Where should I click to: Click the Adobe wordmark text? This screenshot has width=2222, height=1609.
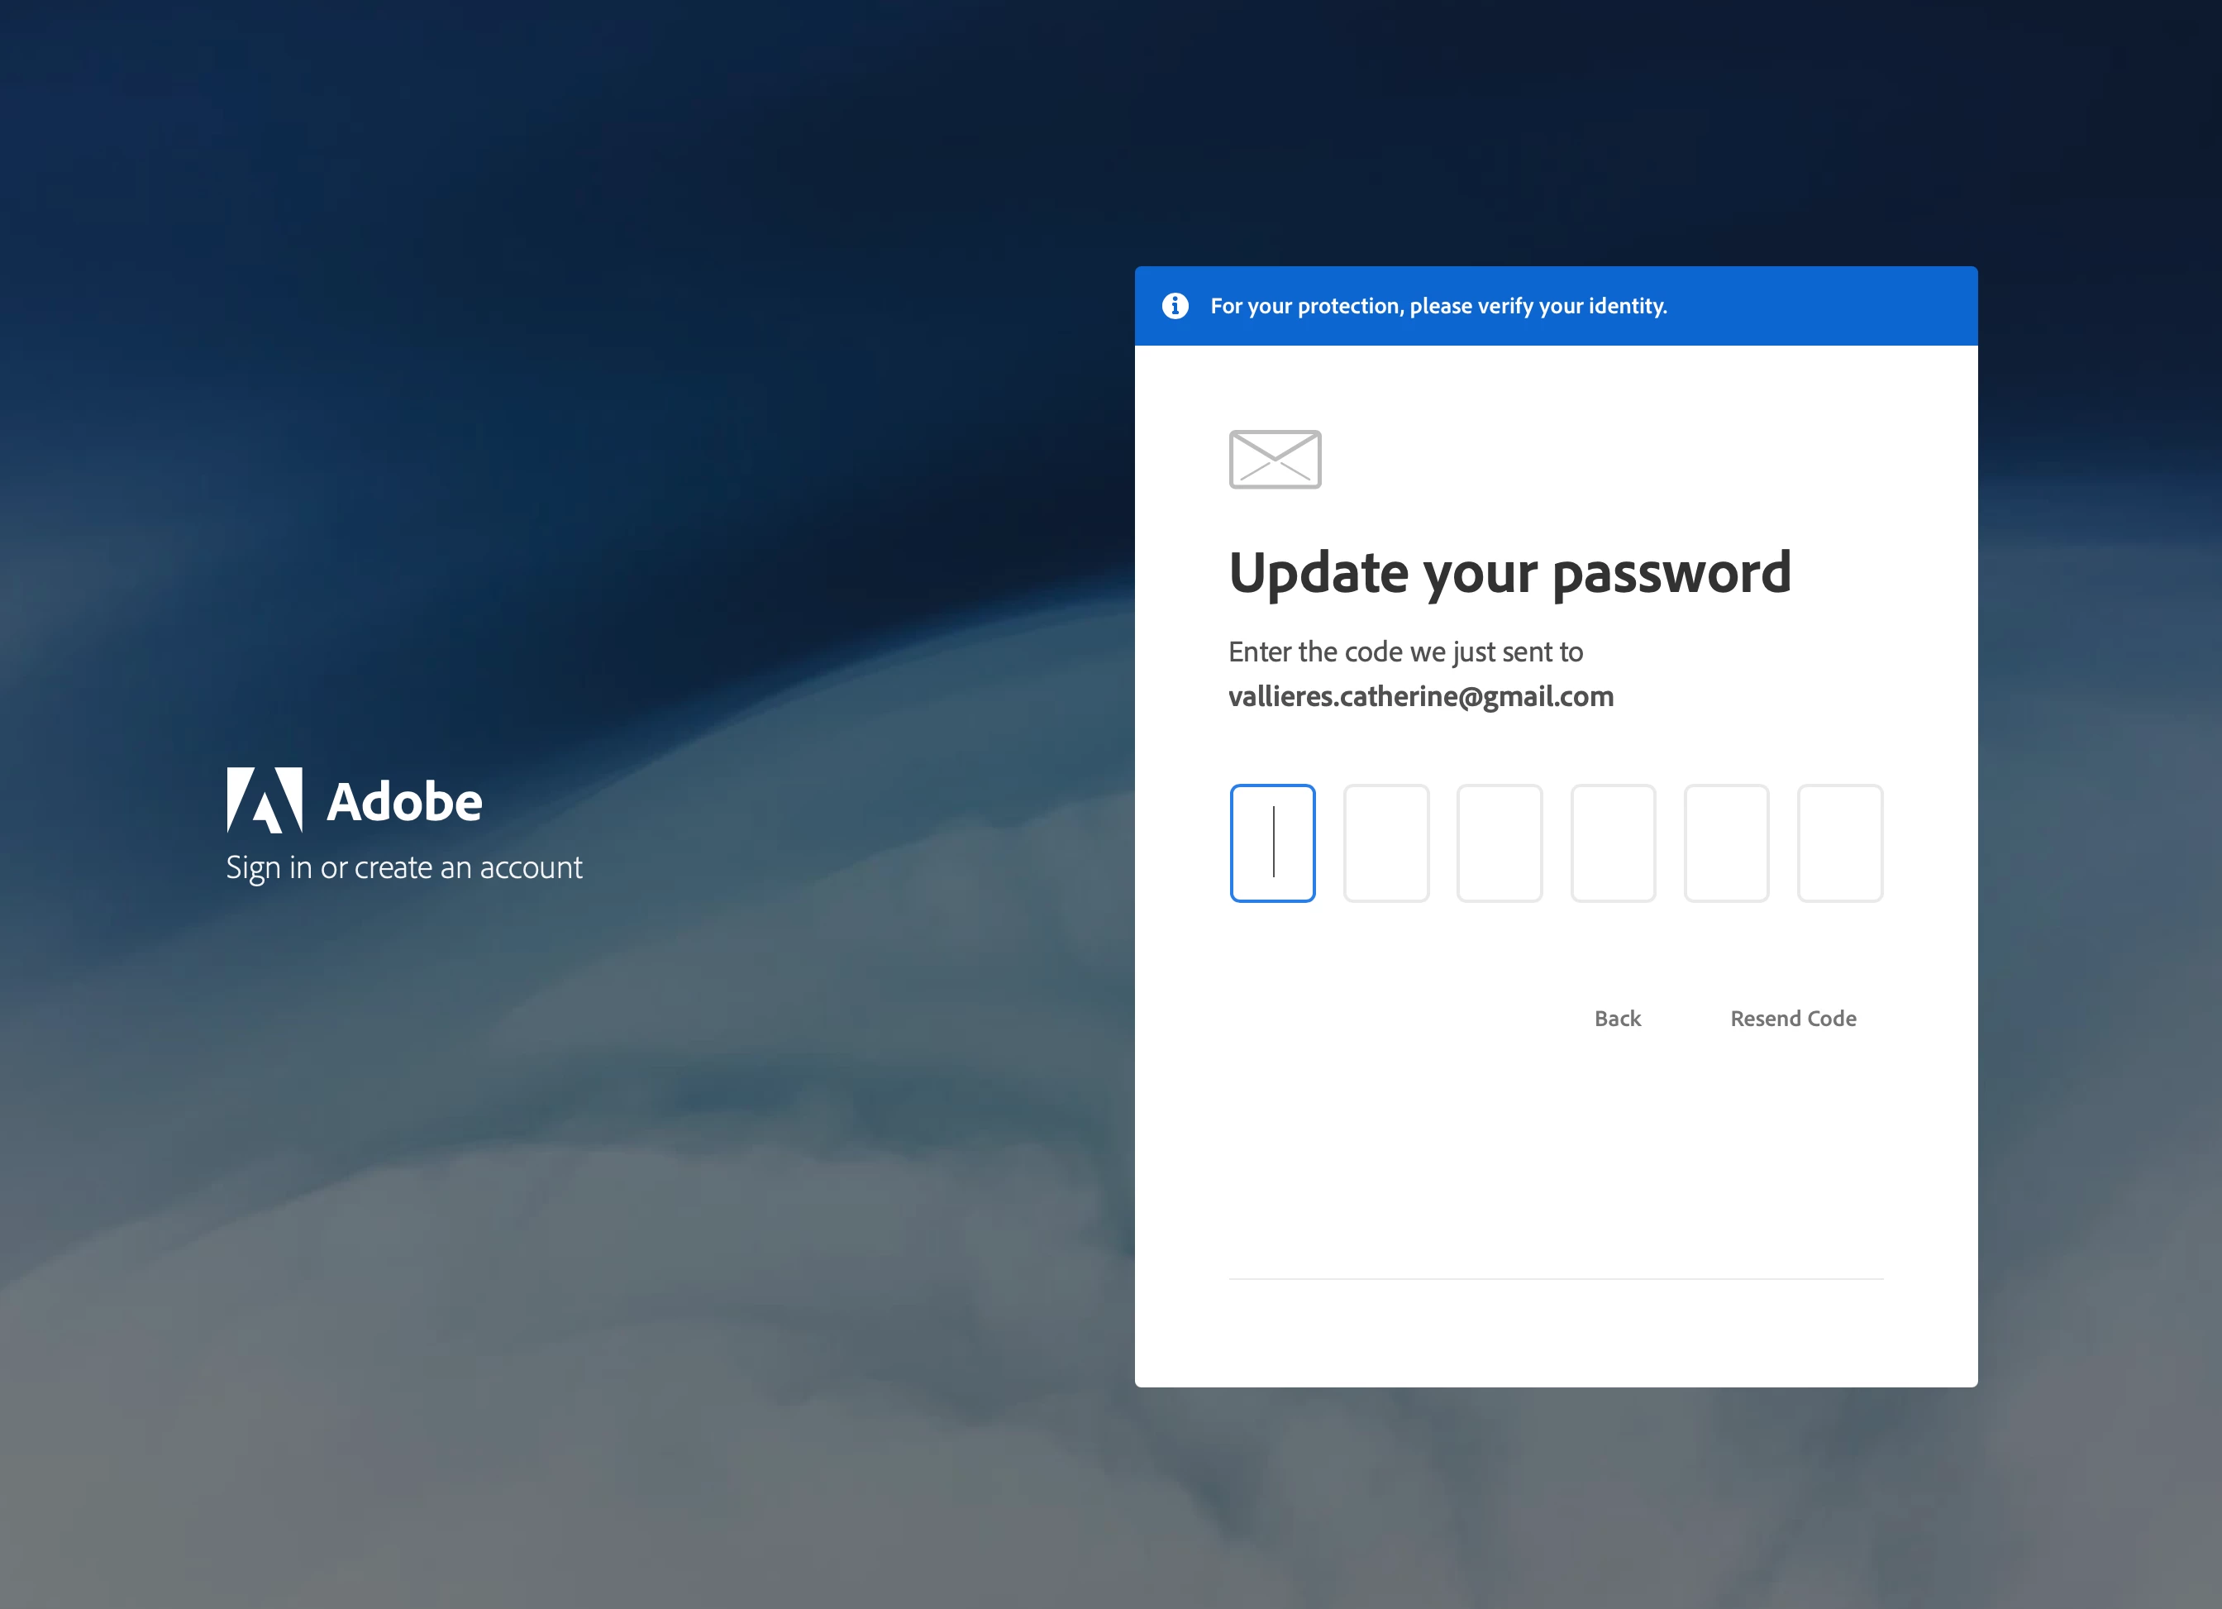point(403,801)
